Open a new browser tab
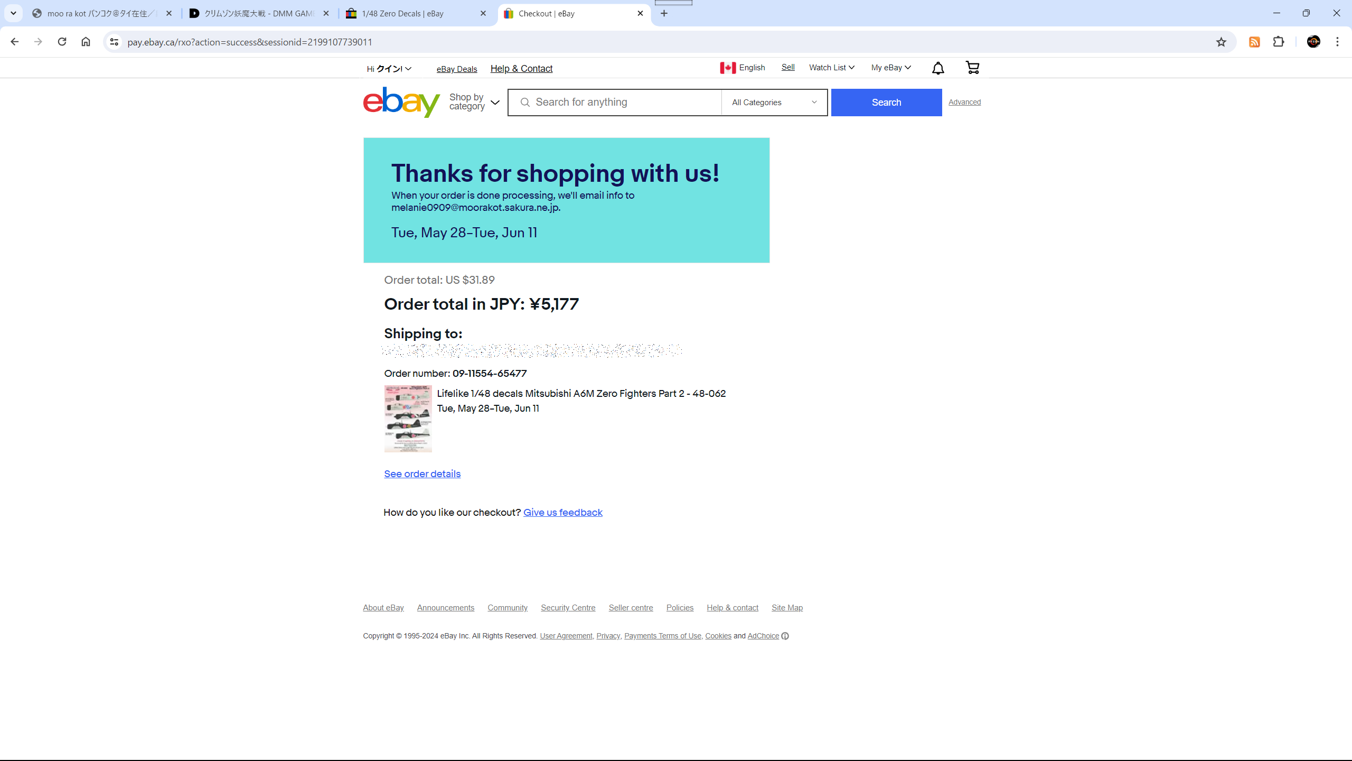 (x=664, y=13)
